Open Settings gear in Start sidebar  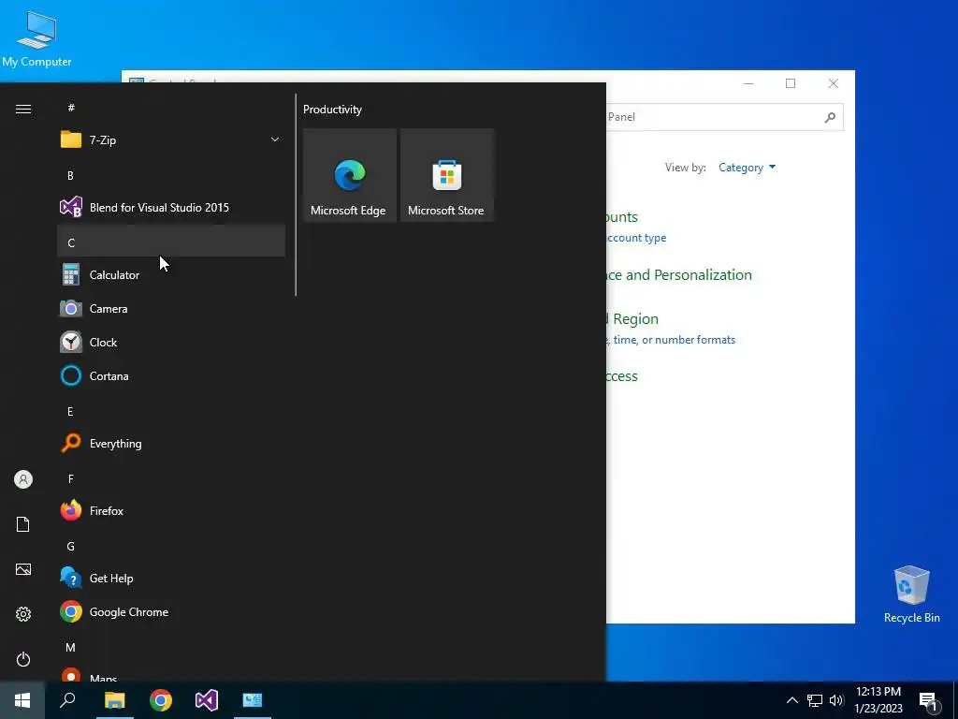[x=23, y=614]
